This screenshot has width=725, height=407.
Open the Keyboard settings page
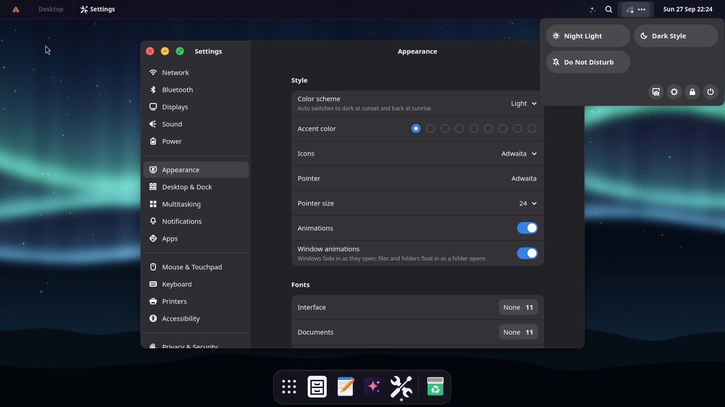[196, 284]
